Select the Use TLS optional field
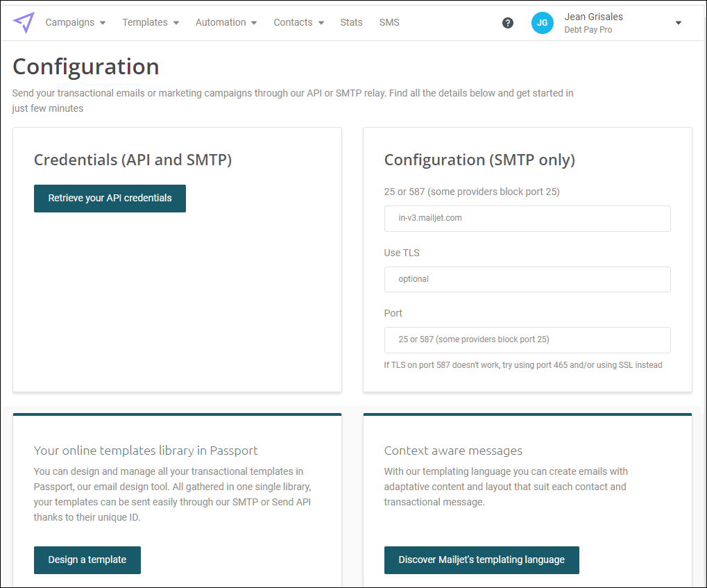This screenshot has width=707, height=588. tap(527, 279)
